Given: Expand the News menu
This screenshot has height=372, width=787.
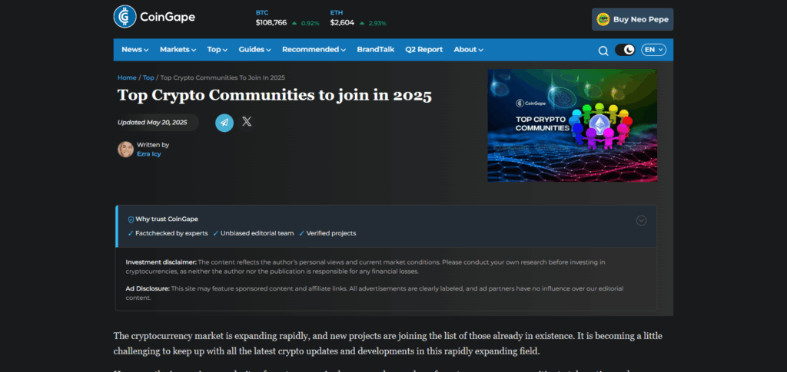Looking at the screenshot, I should pos(135,50).
